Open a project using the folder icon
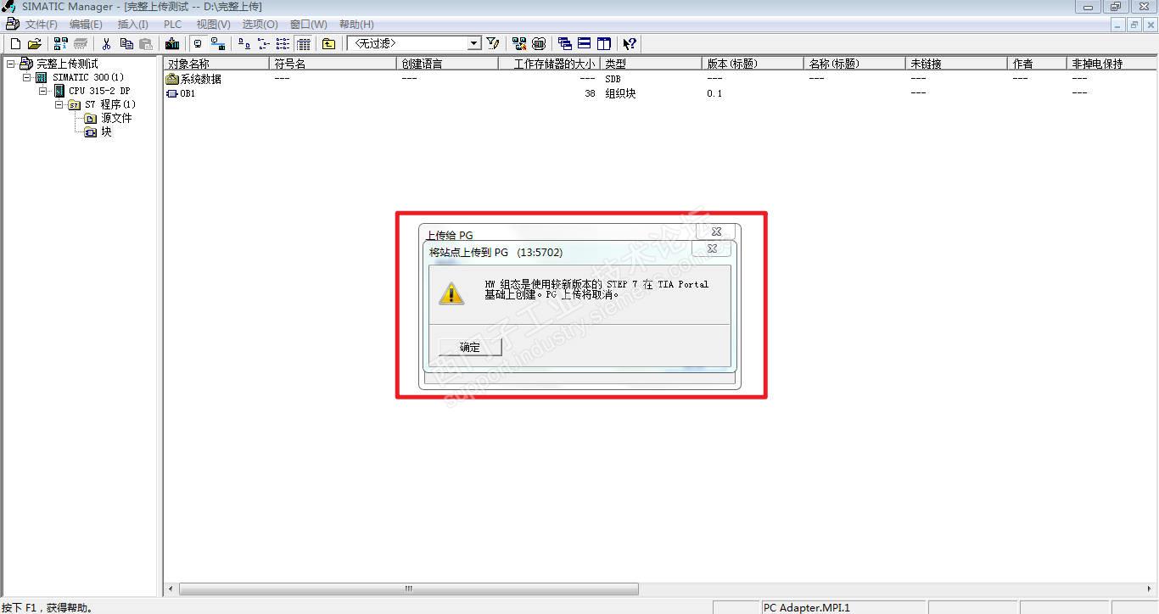 click(35, 43)
